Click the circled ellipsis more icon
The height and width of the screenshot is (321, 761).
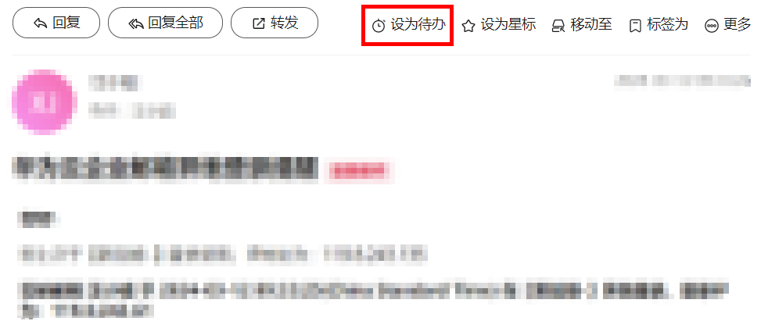[712, 26]
